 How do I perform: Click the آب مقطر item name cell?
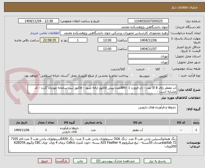(x=138, y=130)
